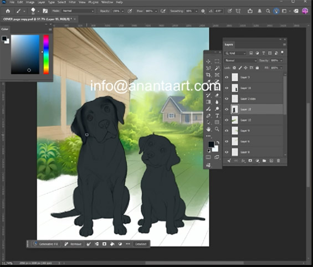Open the brush Opacity dropdown arrow
The image size is (313, 267).
tap(122, 11)
